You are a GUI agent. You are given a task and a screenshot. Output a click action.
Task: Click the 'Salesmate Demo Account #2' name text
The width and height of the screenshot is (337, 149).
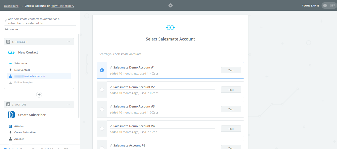tap(134, 87)
